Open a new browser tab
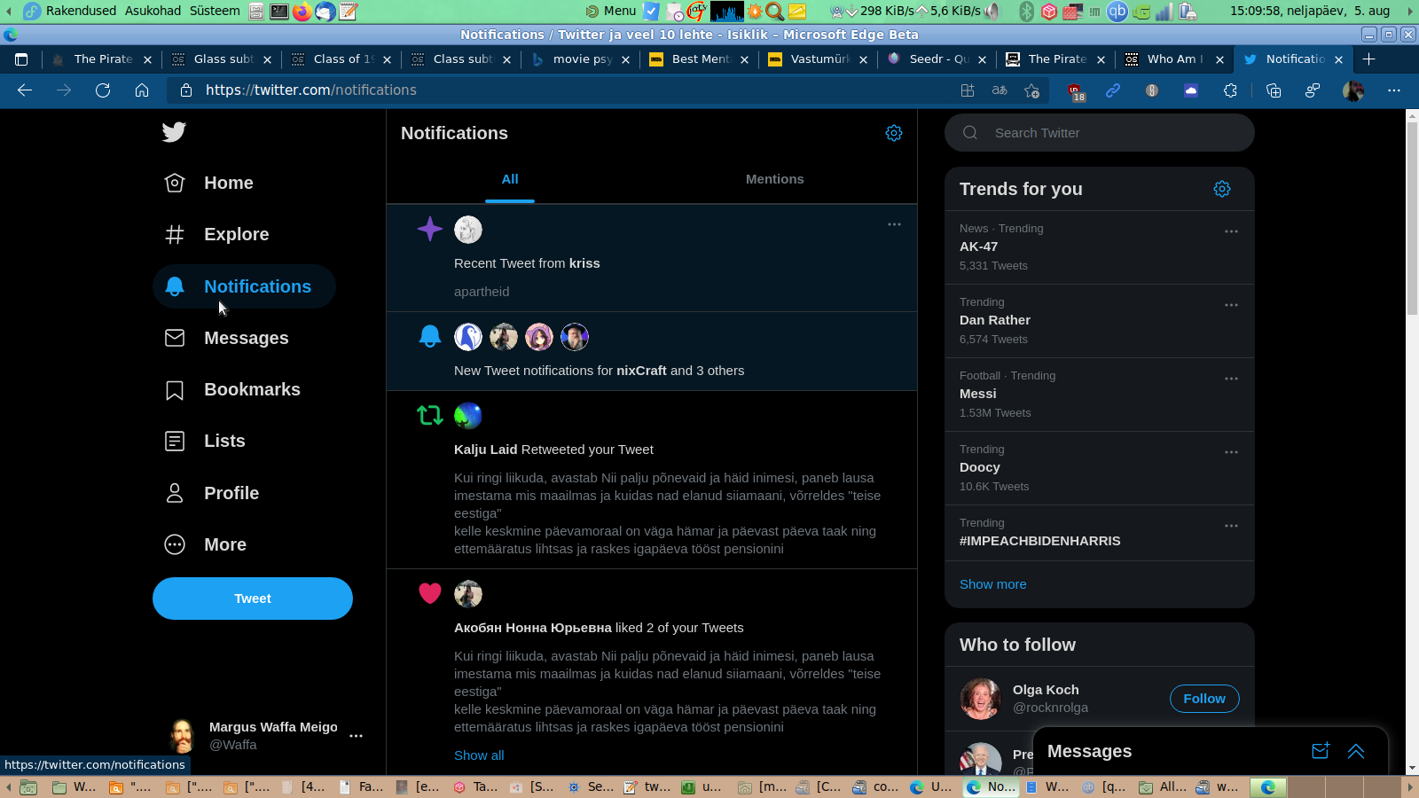The height and width of the screenshot is (798, 1419). click(1369, 59)
